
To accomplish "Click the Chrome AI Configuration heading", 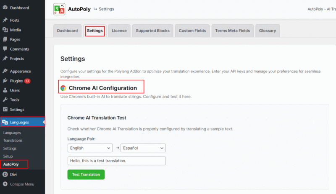I will pyautogui.click(x=102, y=88).
